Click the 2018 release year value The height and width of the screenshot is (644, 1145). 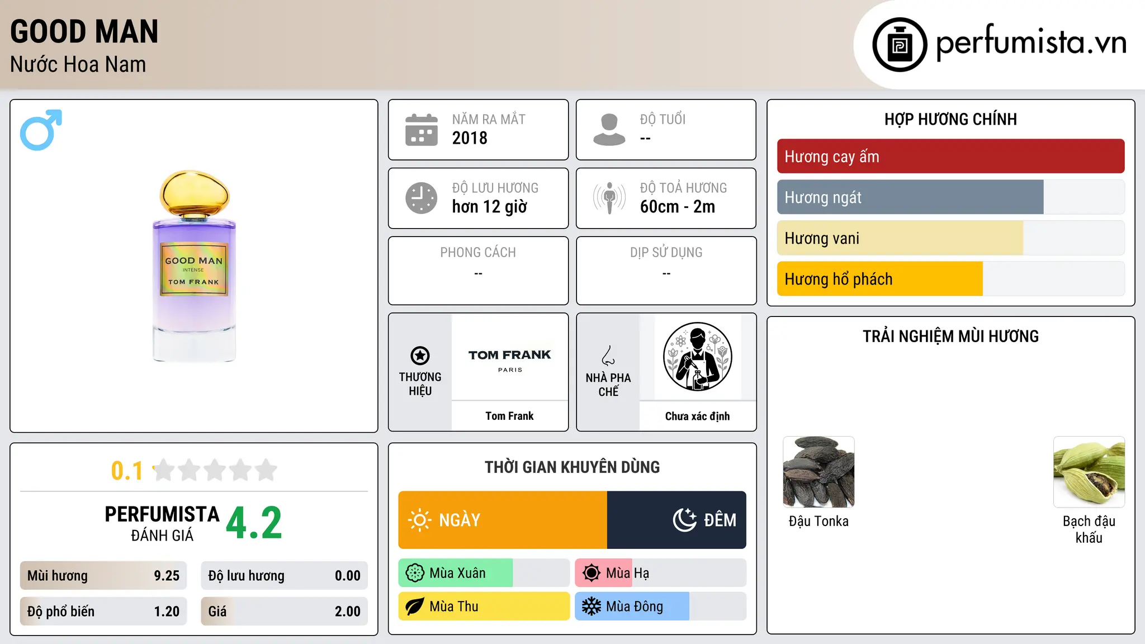click(470, 138)
